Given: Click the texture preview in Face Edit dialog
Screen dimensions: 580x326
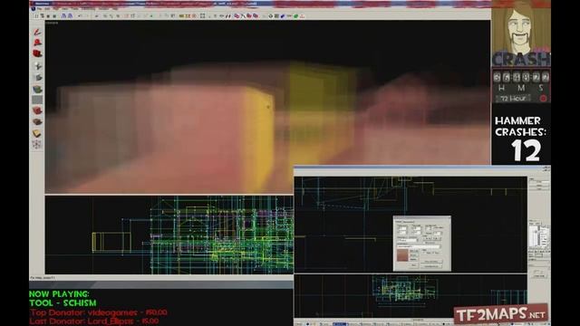Looking at the screenshot, I should [402, 255].
